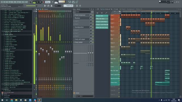Image resolution: width=182 pixels, height=102 pixels.
Task: Disable the Fruity Limiter slot LED
Action: [93, 42]
